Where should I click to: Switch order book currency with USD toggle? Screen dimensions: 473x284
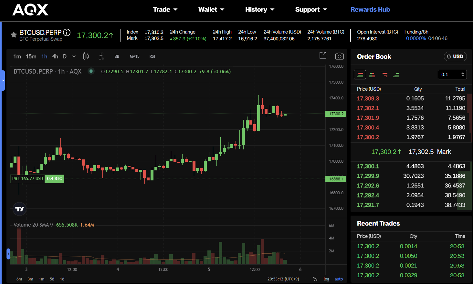pyautogui.click(x=455, y=56)
